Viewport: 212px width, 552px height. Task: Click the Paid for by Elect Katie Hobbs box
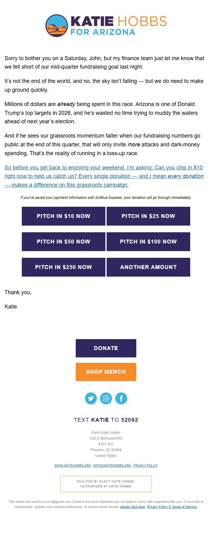(106, 484)
